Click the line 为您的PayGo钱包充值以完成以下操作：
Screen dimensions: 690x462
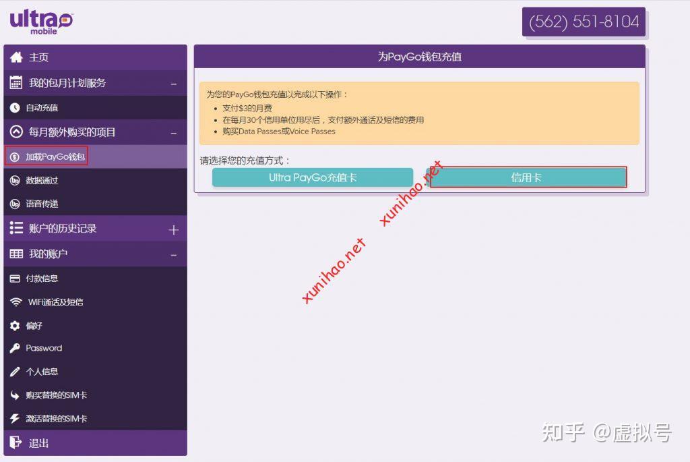(x=277, y=94)
